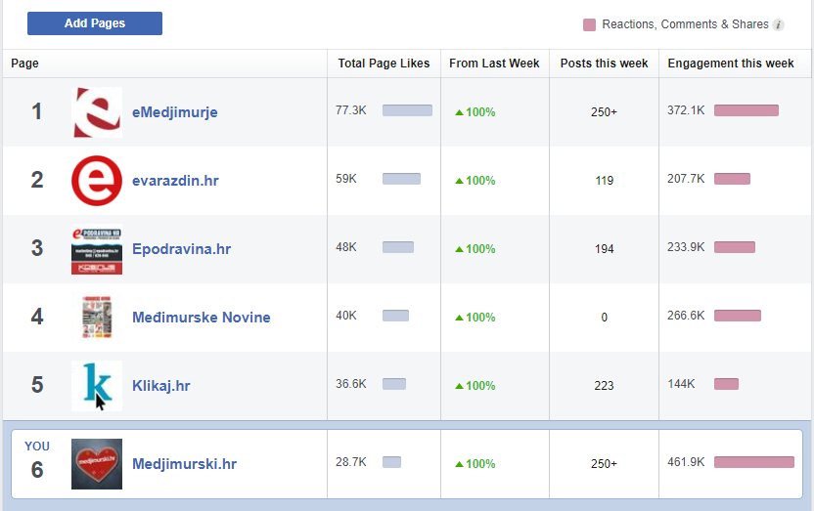This screenshot has height=511, width=814.
Task: Click the 59K likes value
Action: [x=345, y=179]
